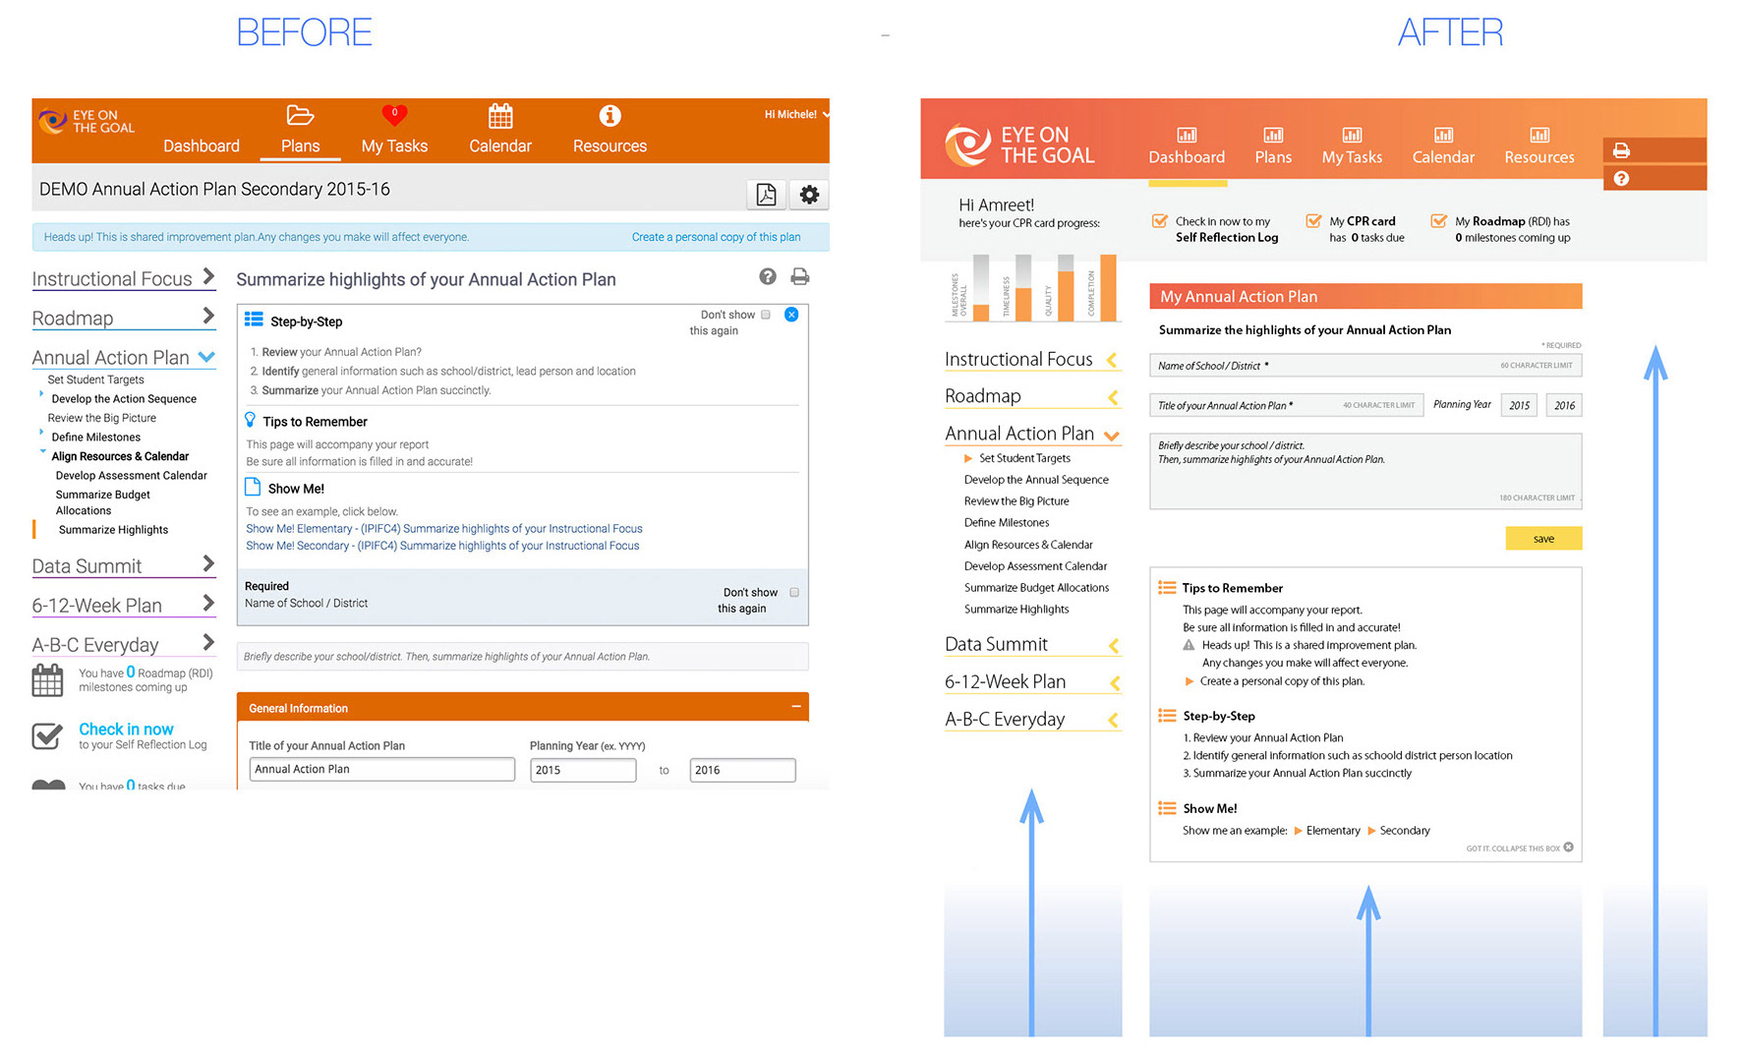Click help question icon beside Summarize heading in Before

click(x=768, y=277)
